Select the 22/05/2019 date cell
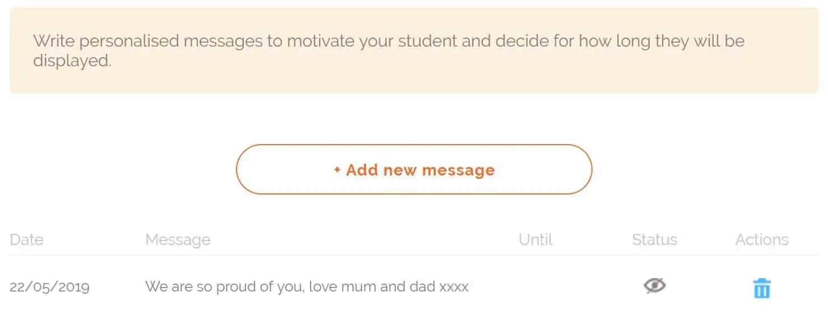The image size is (828, 324). 49,287
